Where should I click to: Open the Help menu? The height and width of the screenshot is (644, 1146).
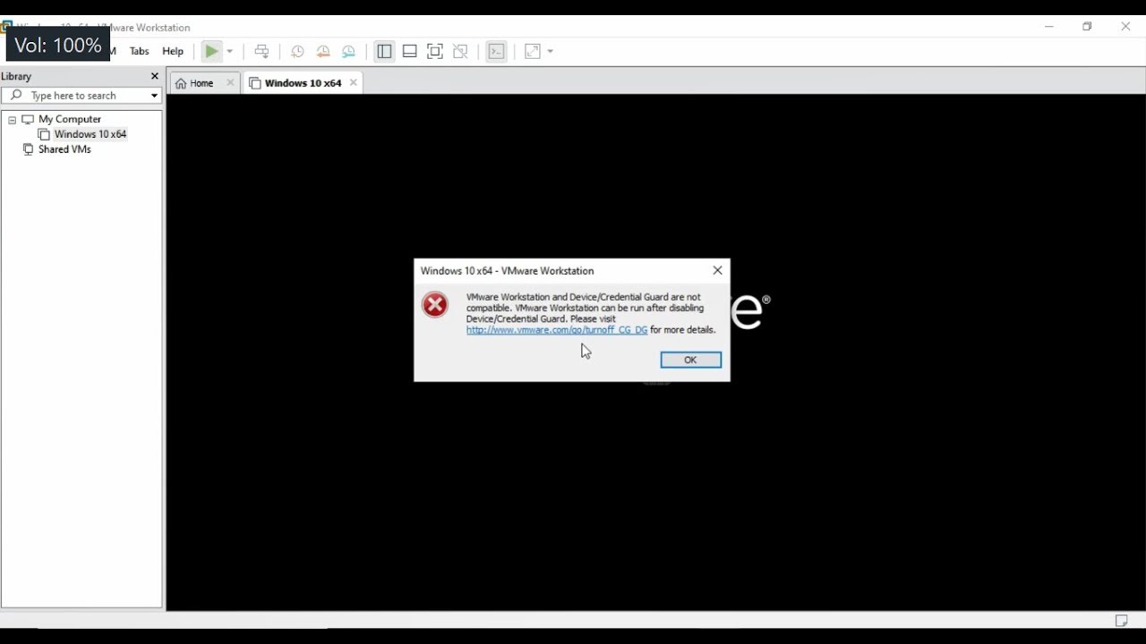173,52
